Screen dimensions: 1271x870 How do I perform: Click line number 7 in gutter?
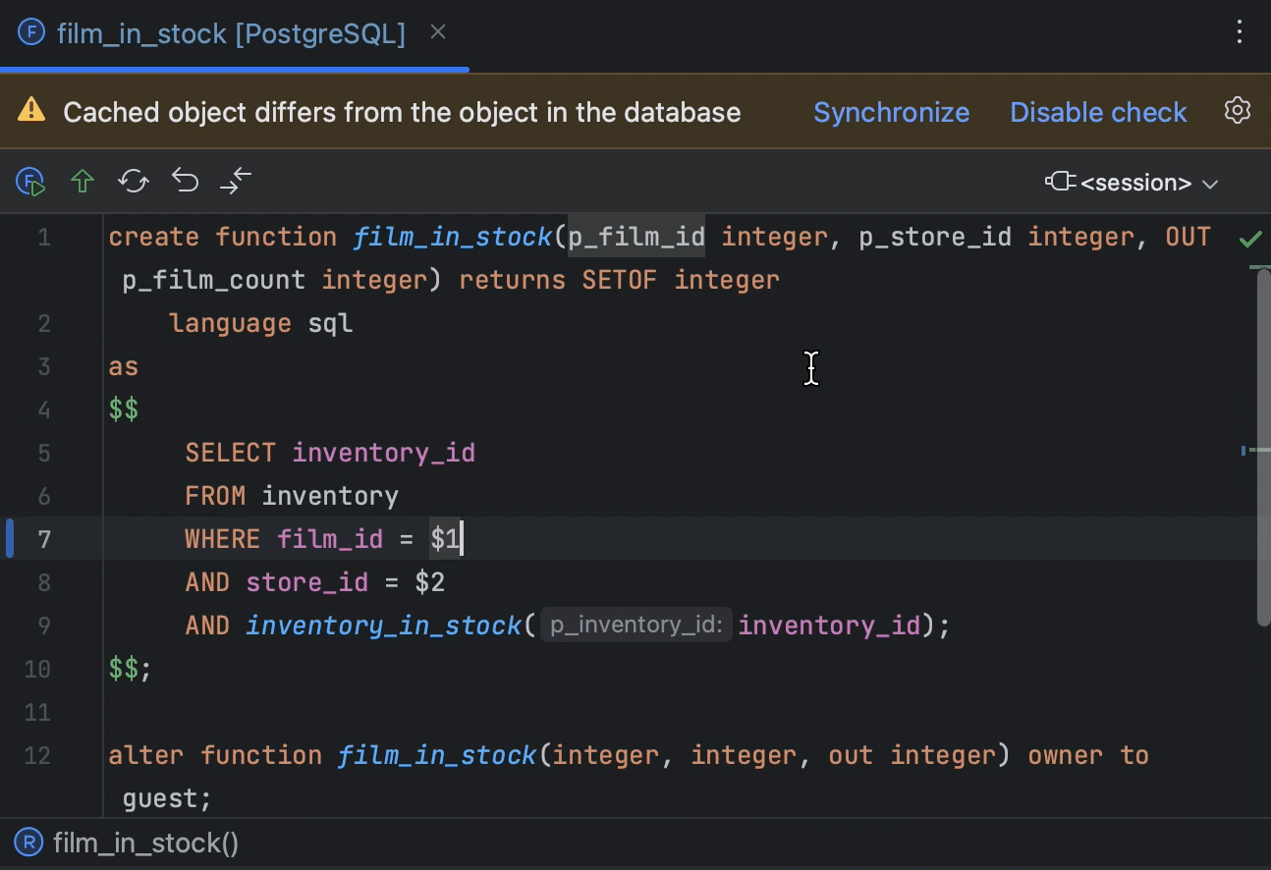44,539
